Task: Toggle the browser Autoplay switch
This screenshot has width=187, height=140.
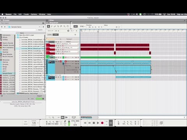Action: click(40, 99)
